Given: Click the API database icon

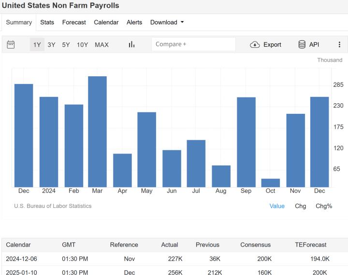Looking at the screenshot, I should point(302,44).
